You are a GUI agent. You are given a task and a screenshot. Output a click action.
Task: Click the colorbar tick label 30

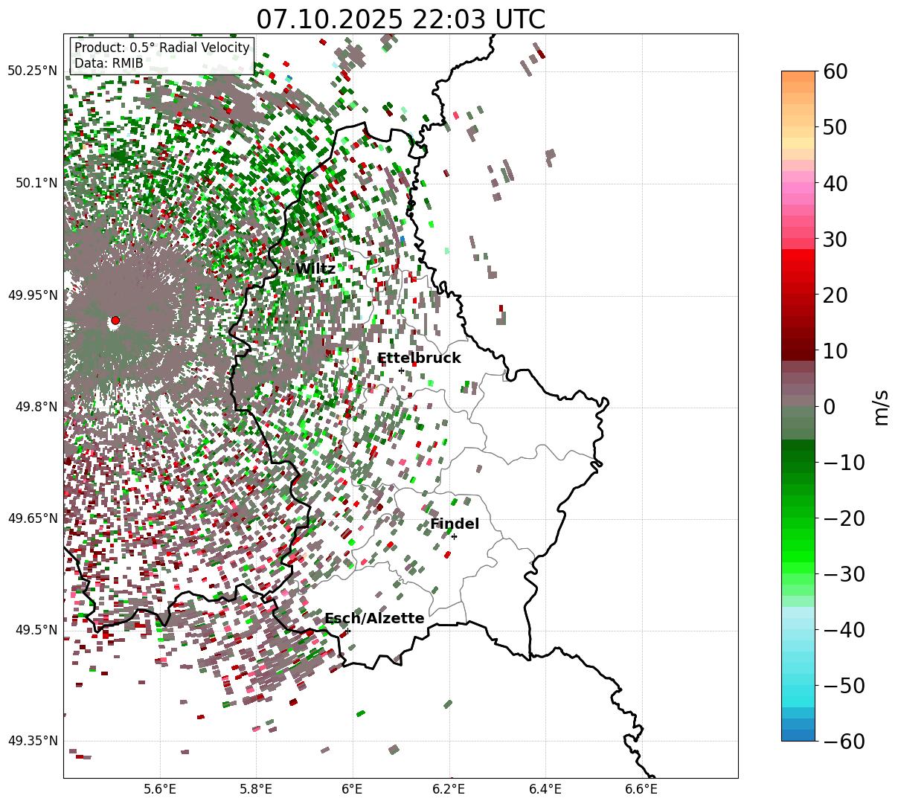837,239
